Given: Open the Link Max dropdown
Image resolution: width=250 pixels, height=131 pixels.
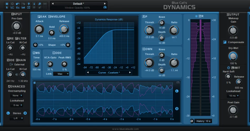Looking at the screenshot, I should point(61,74).
